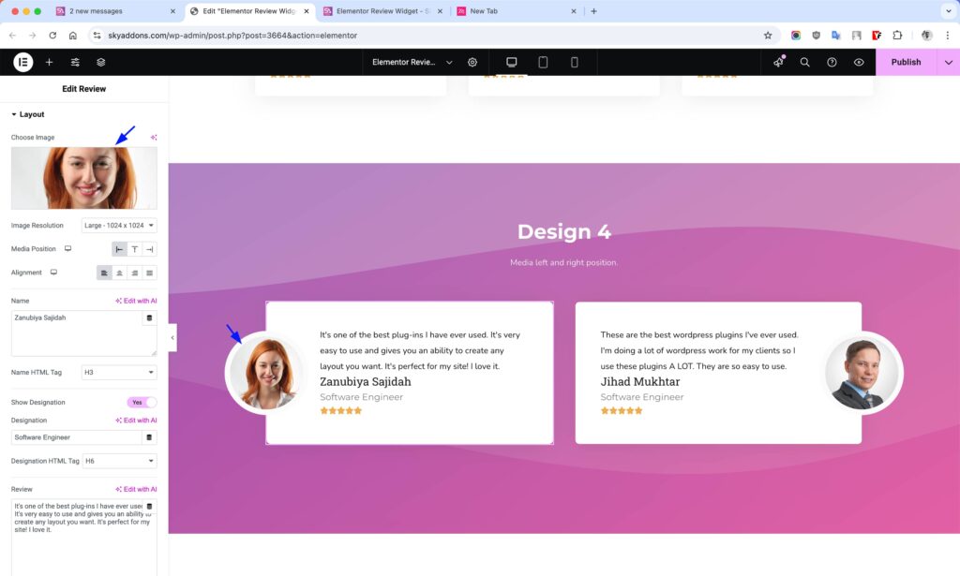Set alignment to center

[x=119, y=273]
